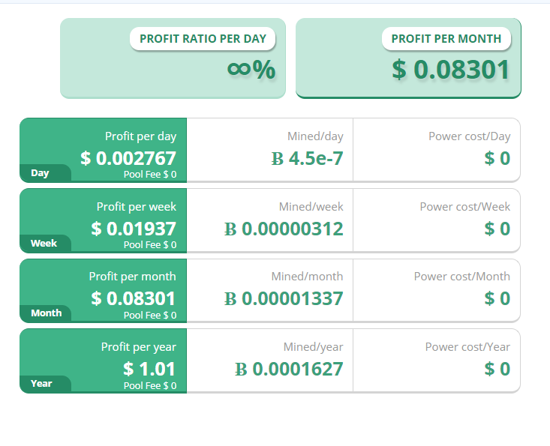Select the infinity percent profit ratio value

(251, 70)
